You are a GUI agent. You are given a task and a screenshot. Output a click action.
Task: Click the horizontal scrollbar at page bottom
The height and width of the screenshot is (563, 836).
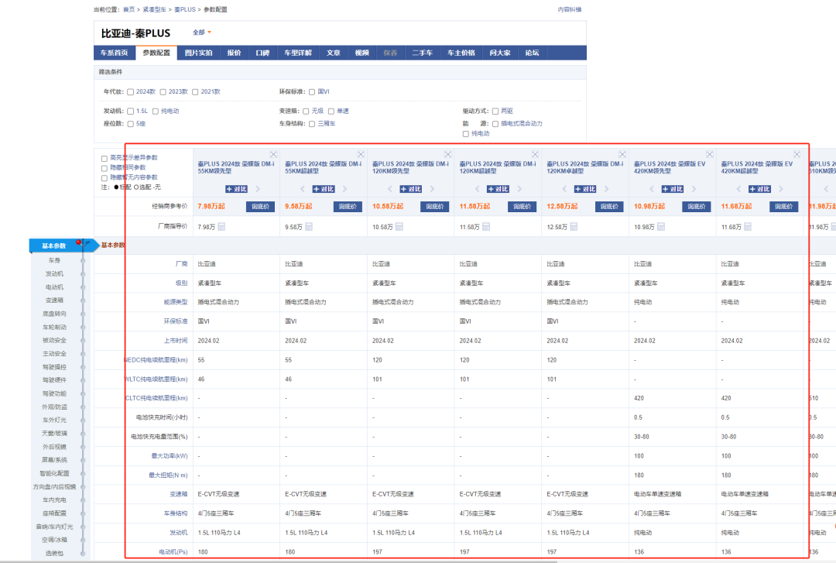(x=279, y=561)
